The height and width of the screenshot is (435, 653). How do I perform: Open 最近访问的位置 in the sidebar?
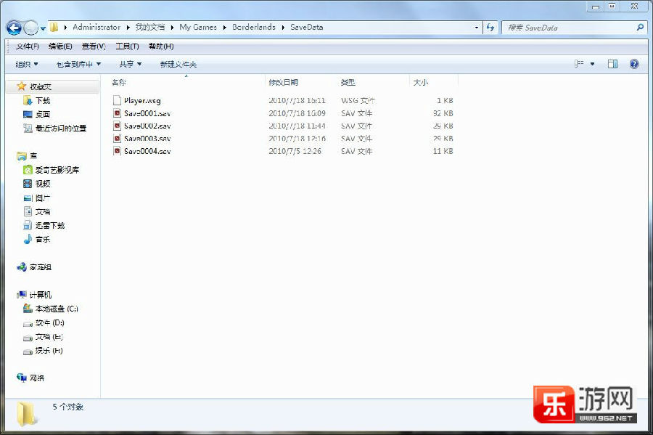coord(61,128)
